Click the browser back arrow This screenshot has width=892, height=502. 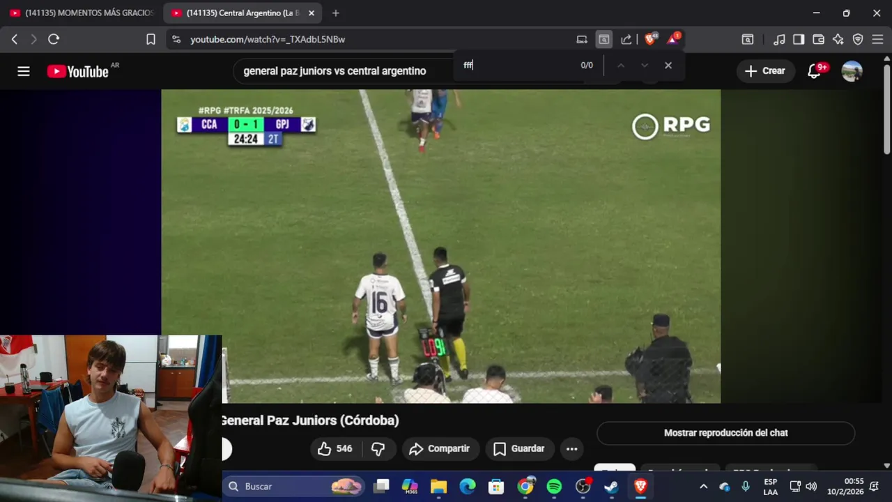pyautogui.click(x=14, y=40)
